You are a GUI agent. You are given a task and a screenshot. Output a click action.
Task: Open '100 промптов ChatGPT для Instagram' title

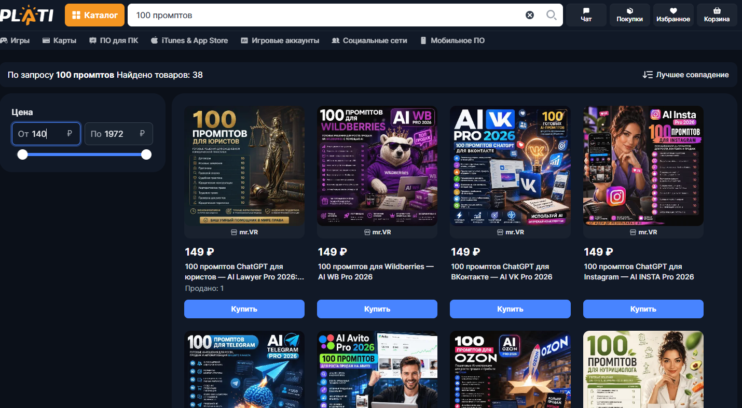pos(639,272)
